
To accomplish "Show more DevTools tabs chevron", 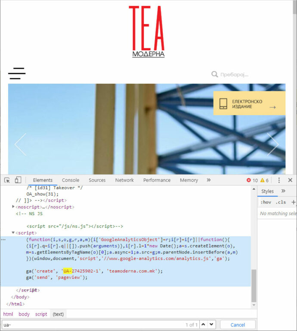I will [x=208, y=180].
